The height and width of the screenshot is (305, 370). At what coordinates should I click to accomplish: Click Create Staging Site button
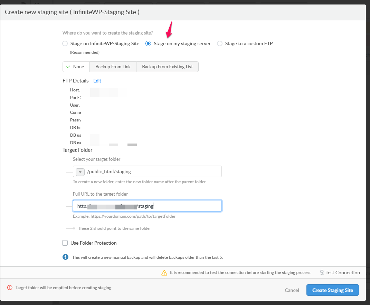(332, 290)
